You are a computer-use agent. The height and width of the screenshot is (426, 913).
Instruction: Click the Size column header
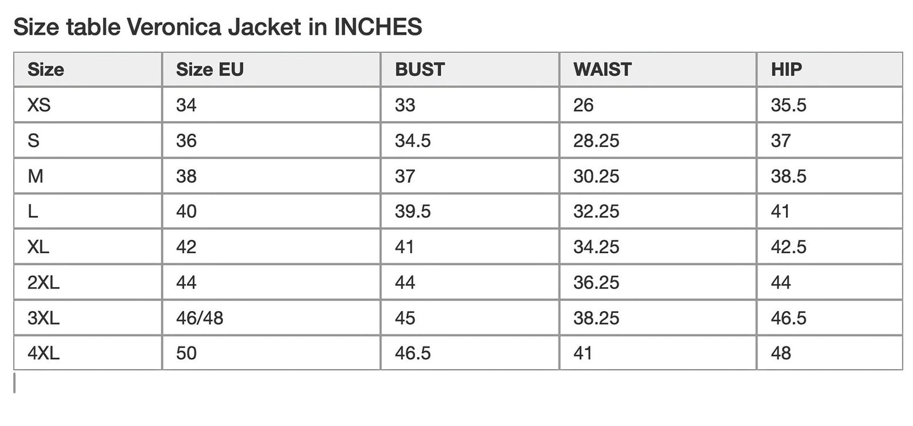point(45,69)
